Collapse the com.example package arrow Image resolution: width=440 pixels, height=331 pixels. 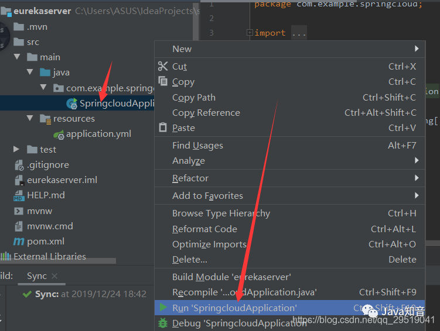pyautogui.click(x=43, y=87)
